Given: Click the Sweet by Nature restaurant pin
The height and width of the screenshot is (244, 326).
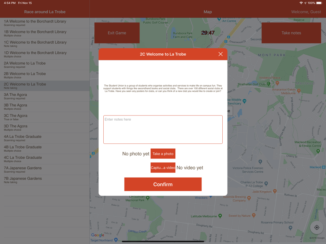Looking at the screenshot, I should click(254, 215).
